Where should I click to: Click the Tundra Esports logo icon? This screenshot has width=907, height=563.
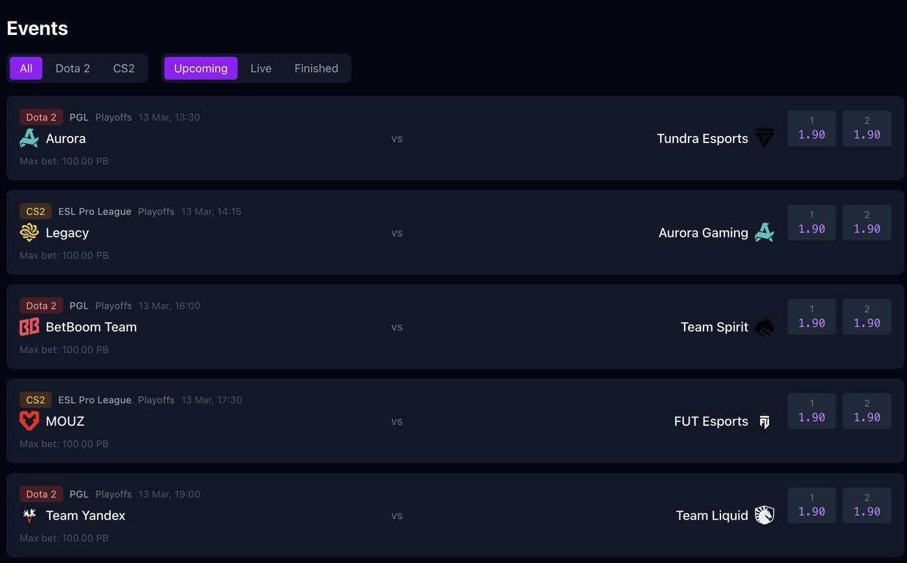tap(764, 138)
